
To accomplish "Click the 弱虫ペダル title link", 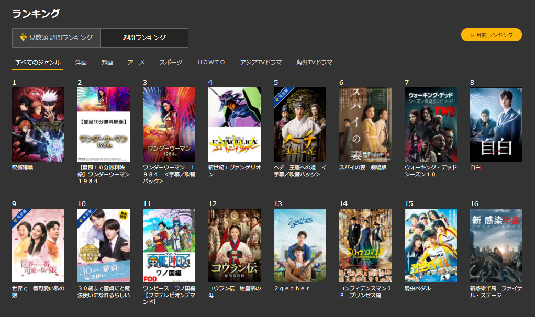I will 418,288.
